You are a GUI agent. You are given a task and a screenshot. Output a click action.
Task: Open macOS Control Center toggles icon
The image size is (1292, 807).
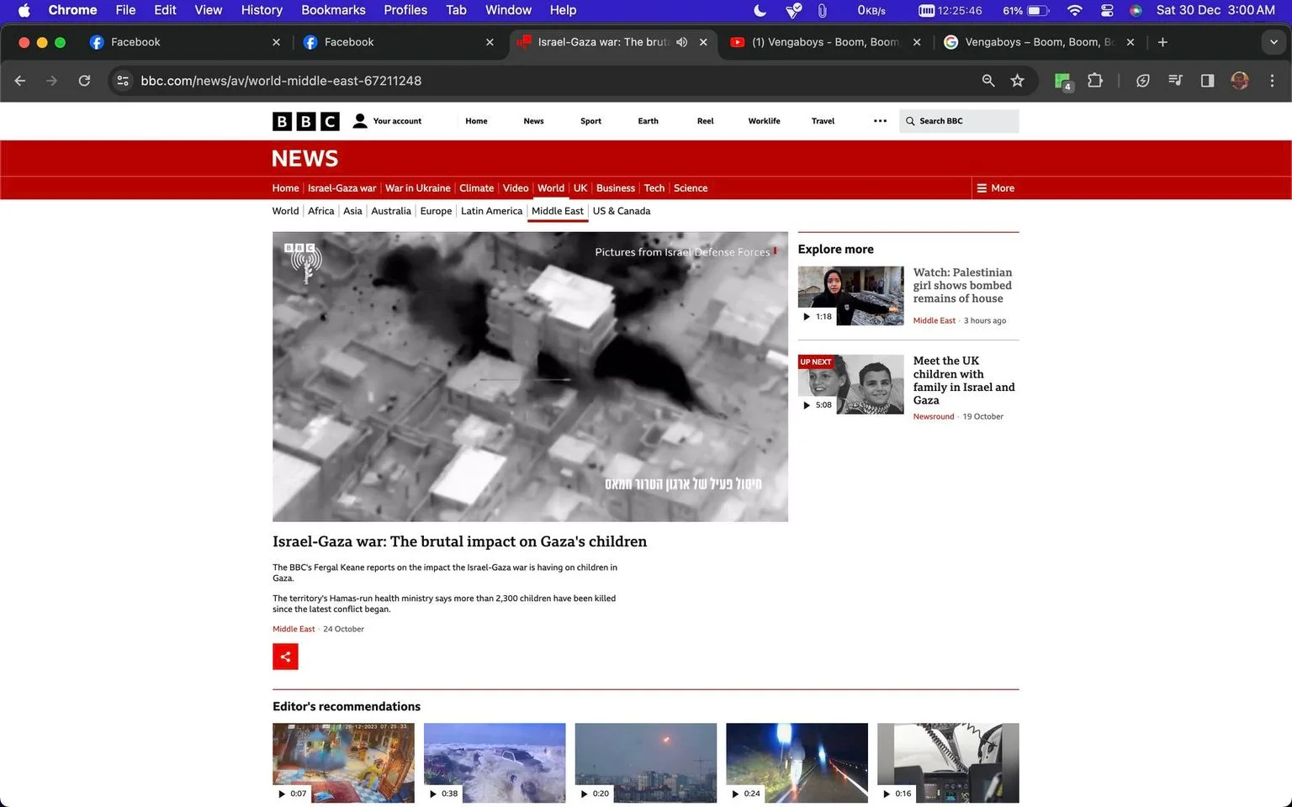click(1107, 10)
